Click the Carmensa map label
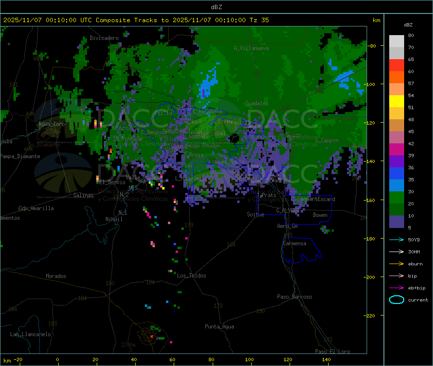Image resolution: width=433 pixels, height=366 pixels. 294,243
